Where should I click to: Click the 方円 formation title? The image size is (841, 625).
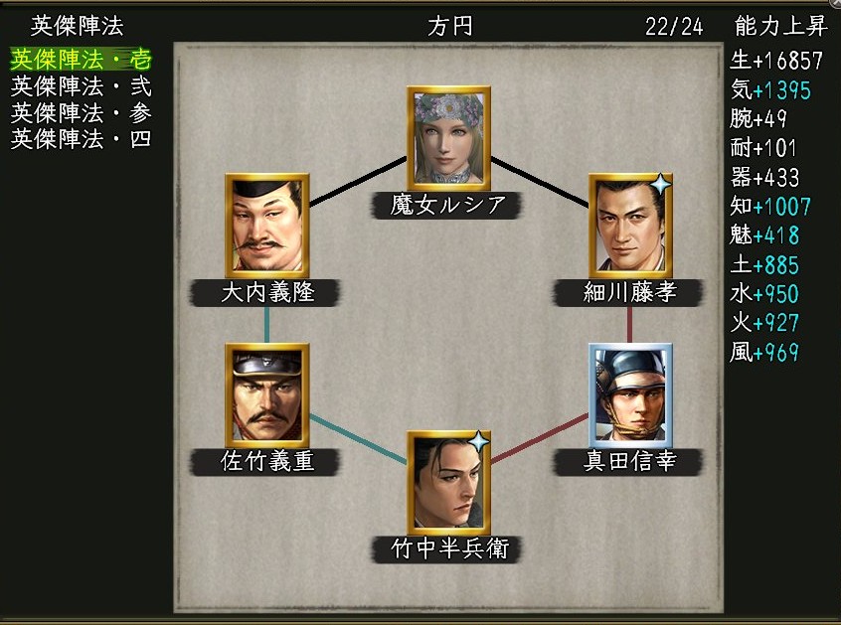click(x=450, y=26)
